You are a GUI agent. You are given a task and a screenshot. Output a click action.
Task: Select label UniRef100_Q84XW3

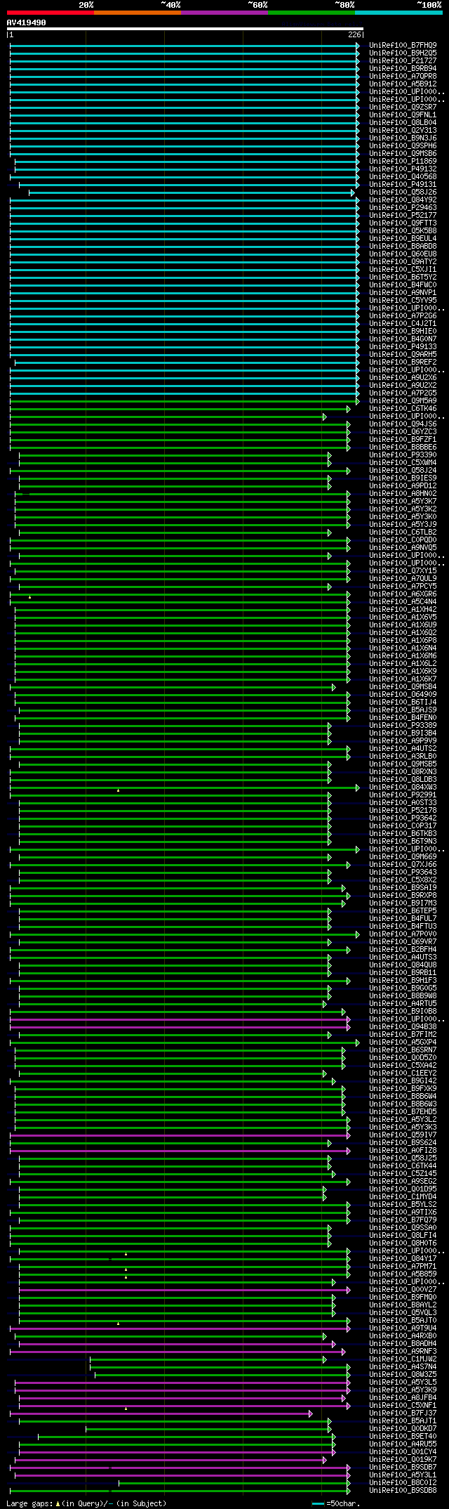[403, 787]
